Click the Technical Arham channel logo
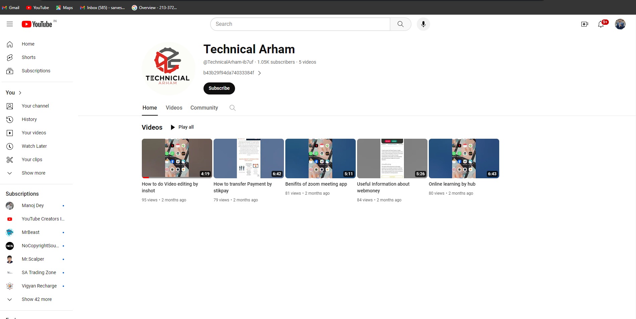 168,68
